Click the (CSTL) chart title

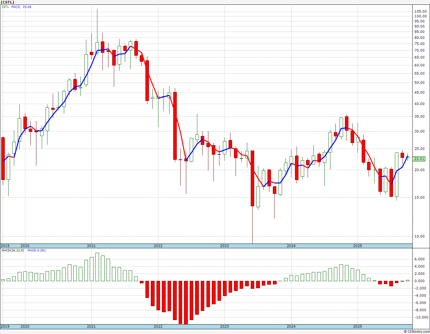click(x=8, y=2)
